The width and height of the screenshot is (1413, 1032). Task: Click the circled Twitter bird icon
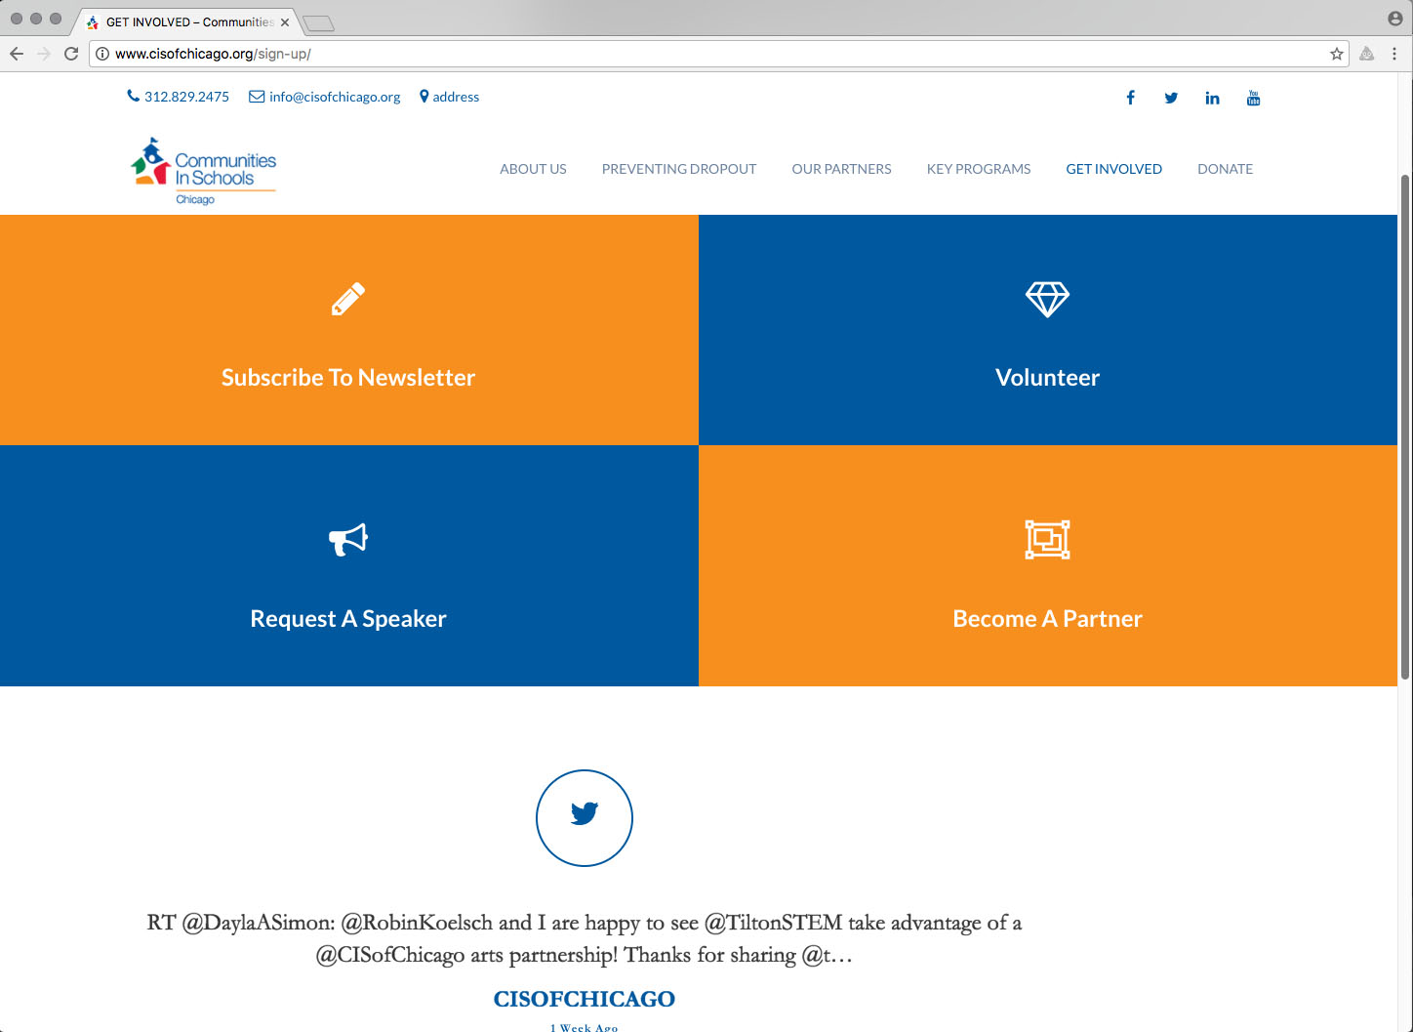[584, 817]
